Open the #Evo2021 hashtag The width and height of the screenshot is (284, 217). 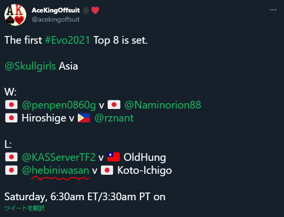67,40
